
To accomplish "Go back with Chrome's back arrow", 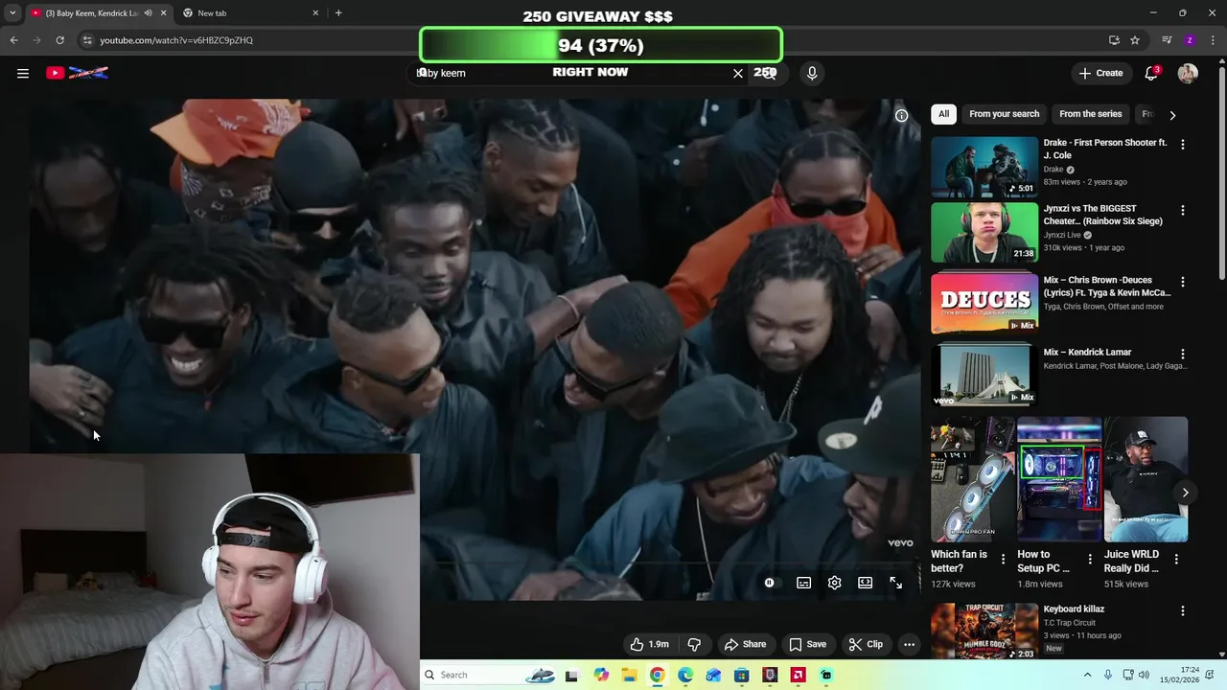I will click(x=13, y=40).
